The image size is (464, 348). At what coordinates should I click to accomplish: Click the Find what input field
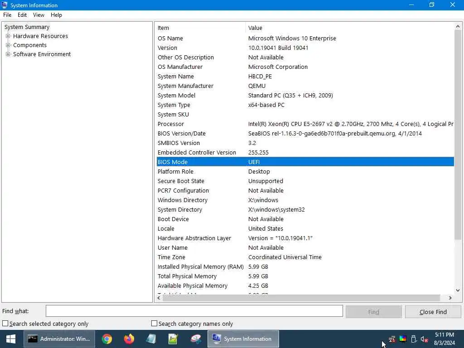point(194,311)
